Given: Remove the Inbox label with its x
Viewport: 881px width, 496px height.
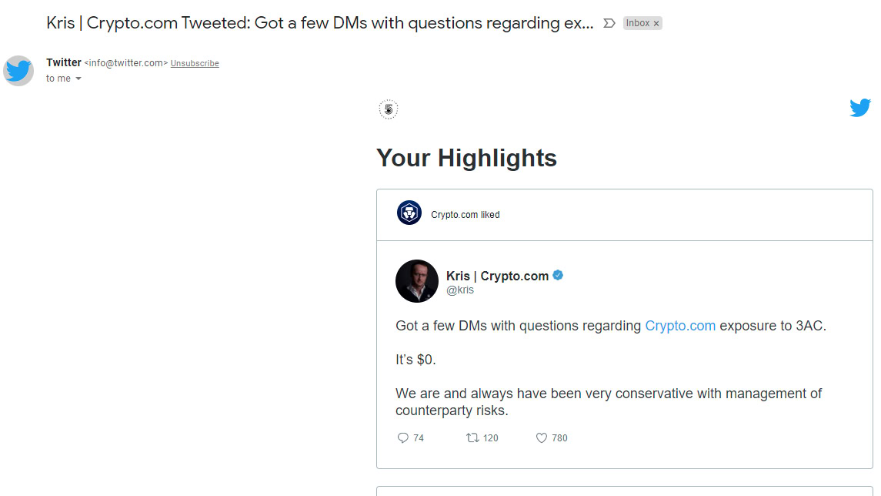Looking at the screenshot, I should 656,24.
